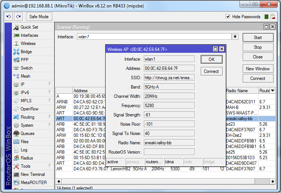Select row with radio name EH-Dist2
The width and height of the screenshot is (281, 193).
(165, 135)
